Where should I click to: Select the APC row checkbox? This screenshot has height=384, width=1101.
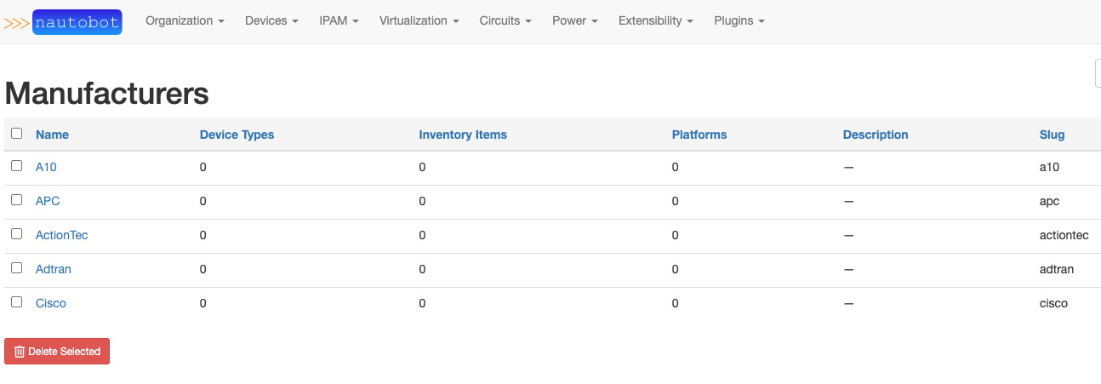click(17, 200)
